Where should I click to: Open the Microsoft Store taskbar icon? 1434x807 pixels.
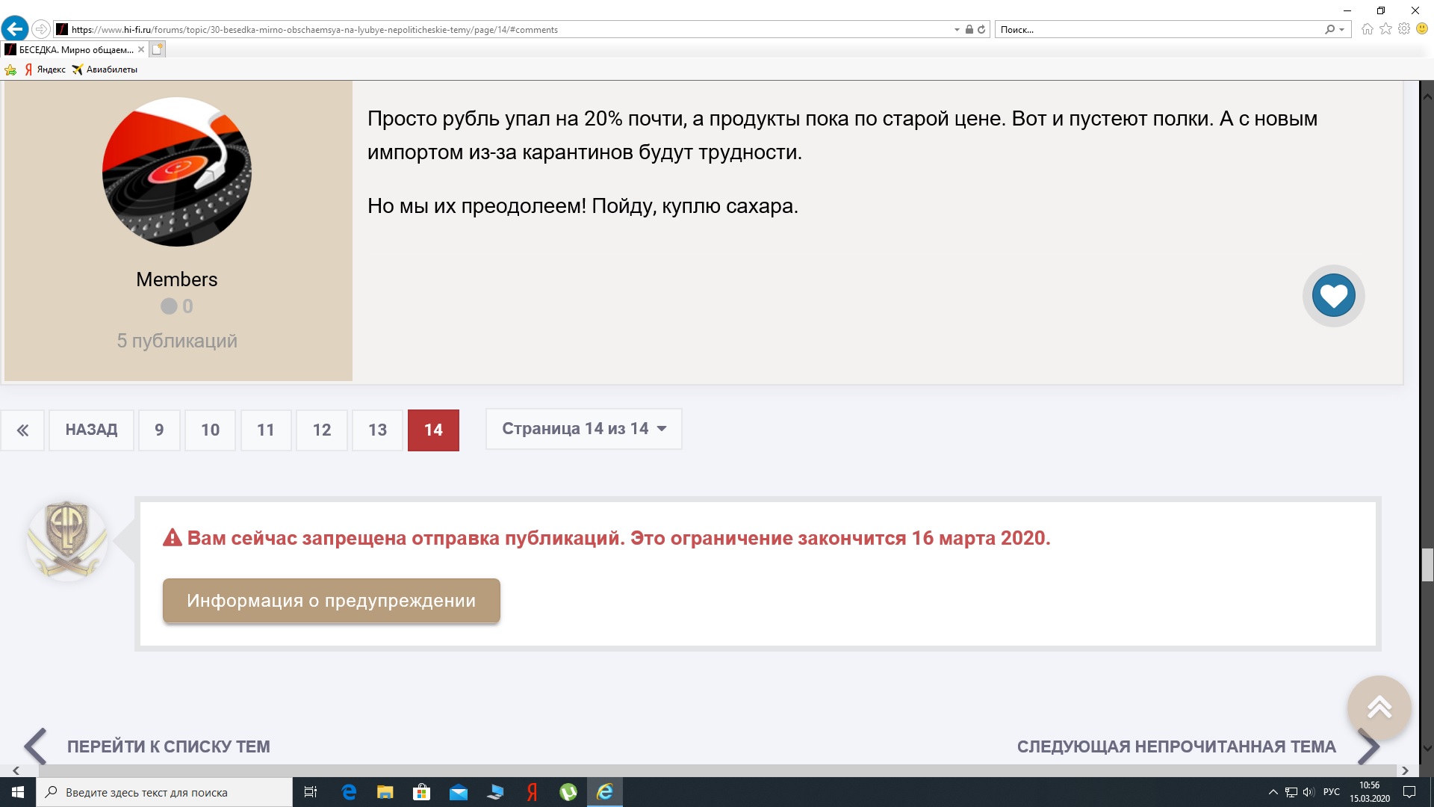[x=421, y=792]
